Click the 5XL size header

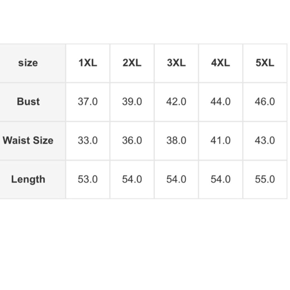[265, 63]
